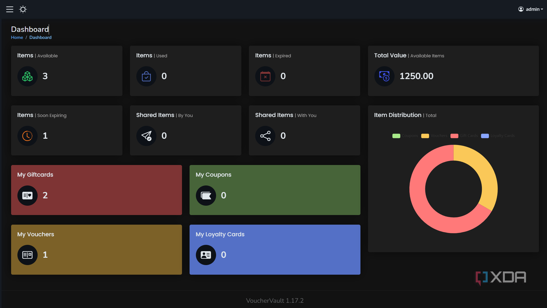Click the admin user avatar icon

pos(521,9)
